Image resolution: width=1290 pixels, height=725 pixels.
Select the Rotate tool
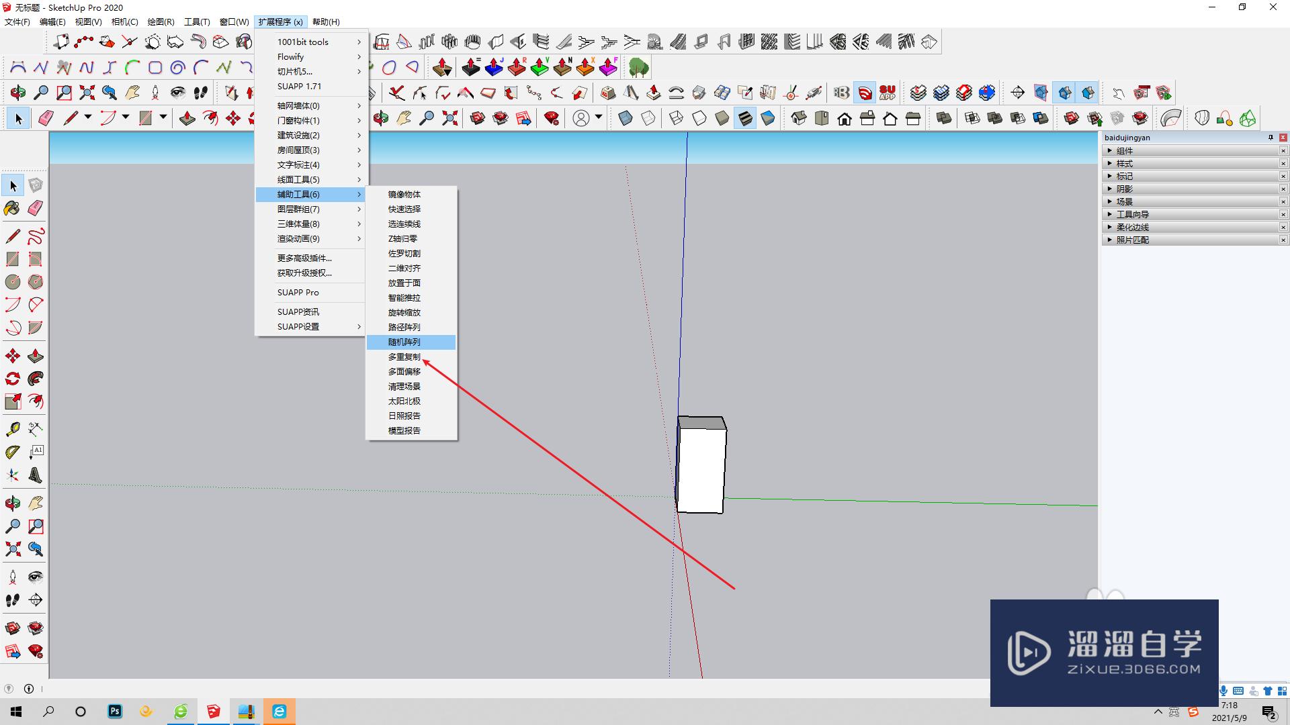[x=13, y=379]
